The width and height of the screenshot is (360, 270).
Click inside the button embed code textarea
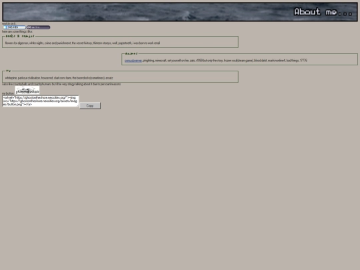pyautogui.click(x=41, y=101)
